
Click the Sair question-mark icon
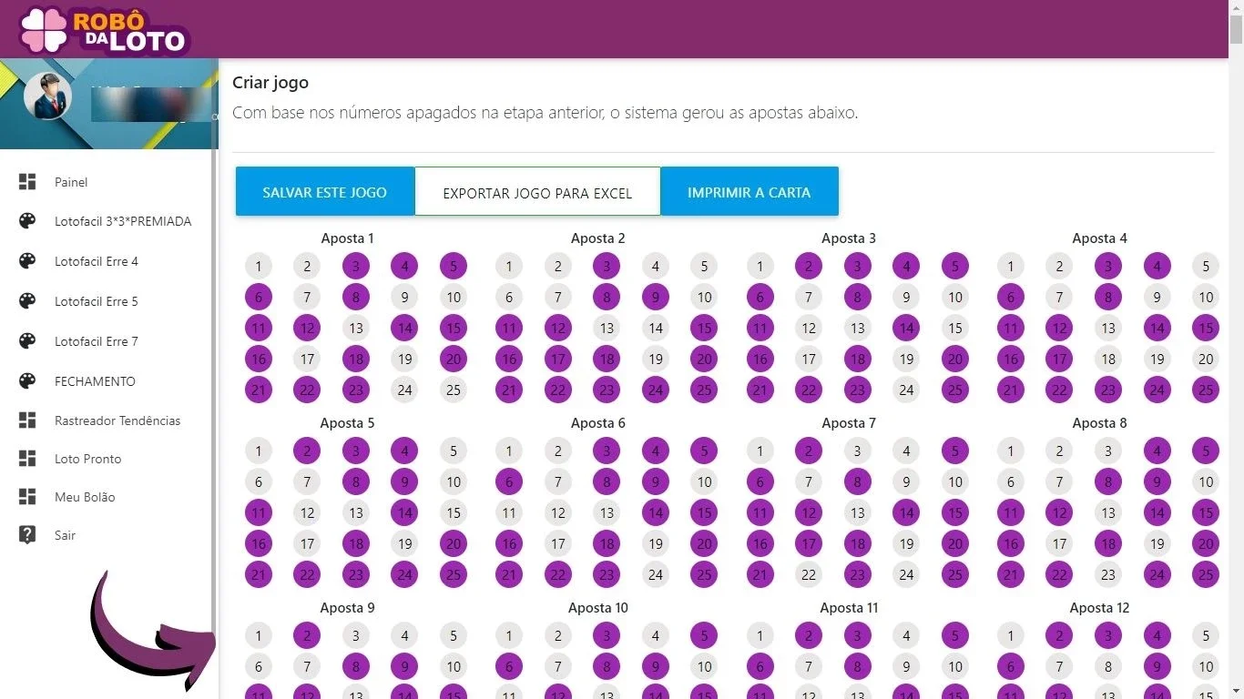pyautogui.click(x=27, y=534)
